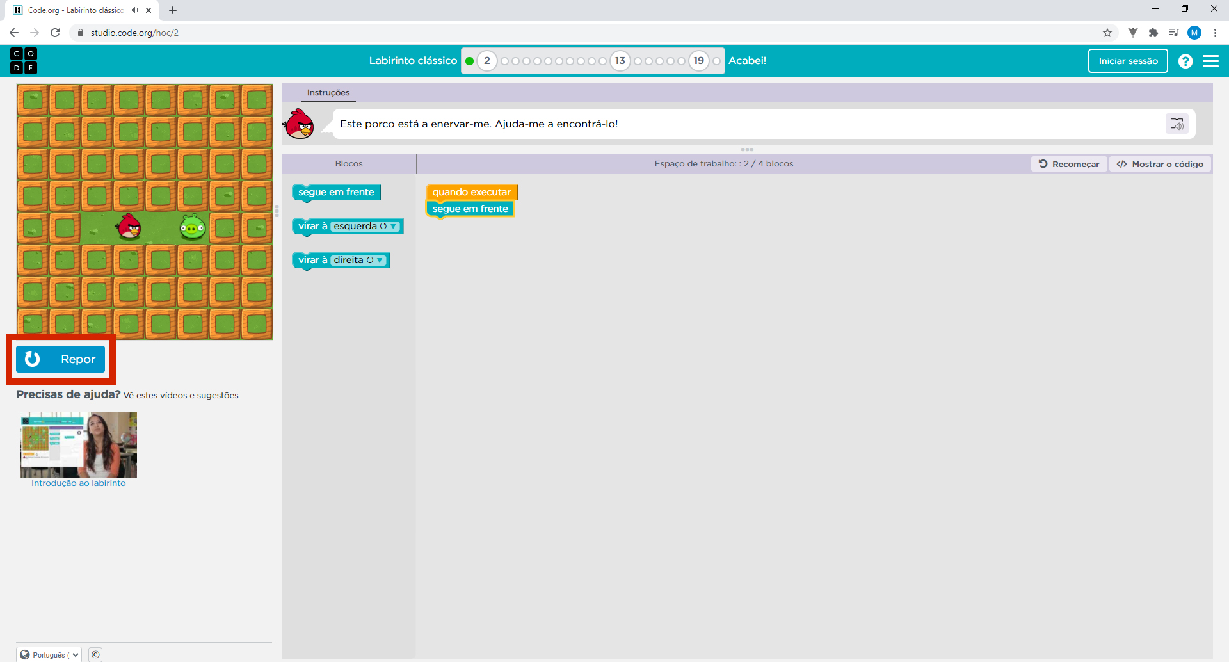Select the quando executar block in workspace

471,192
